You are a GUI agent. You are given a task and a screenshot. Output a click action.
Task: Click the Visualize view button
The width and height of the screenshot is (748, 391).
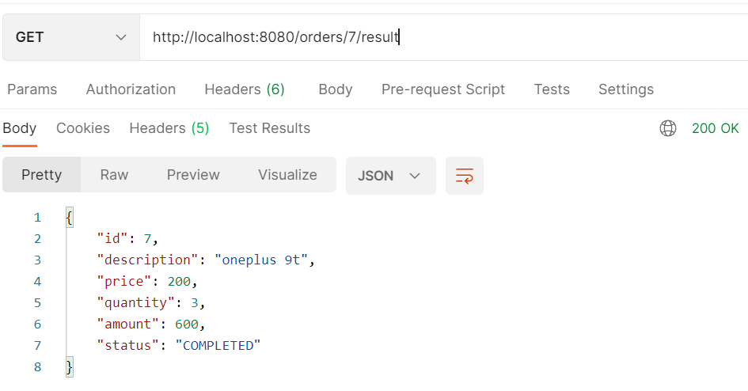click(287, 175)
